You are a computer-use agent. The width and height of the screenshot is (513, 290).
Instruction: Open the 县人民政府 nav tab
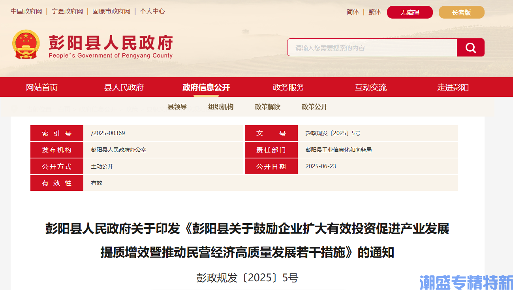(124, 87)
